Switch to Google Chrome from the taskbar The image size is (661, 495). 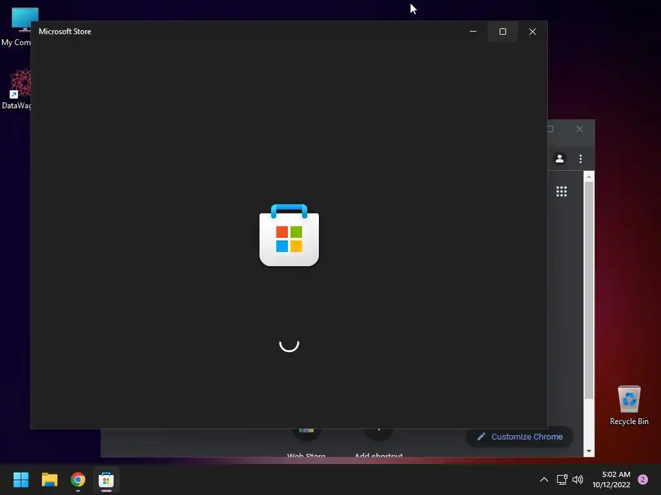tap(78, 480)
